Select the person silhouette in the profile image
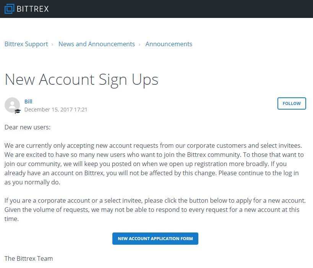 (12, 105)
